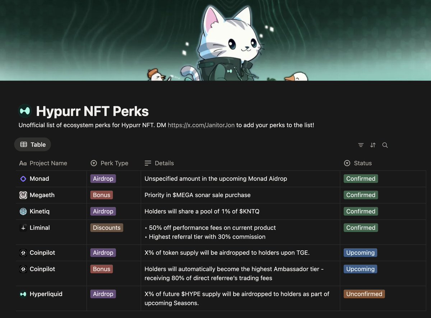The image size is (431, 318).
Task: Click the Coinpilot icon in the Airdrop row
Action: (x=23, y=253)
